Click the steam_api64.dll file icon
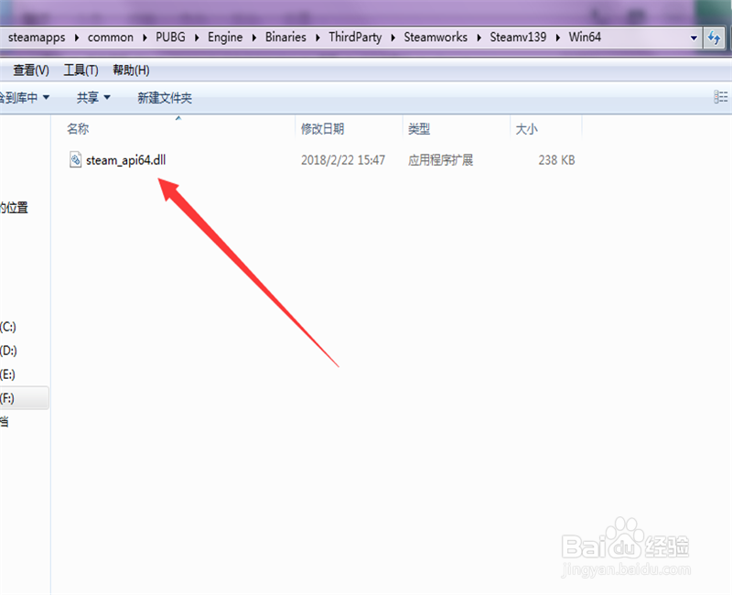 pyautogui.click(x=75, y=159)
